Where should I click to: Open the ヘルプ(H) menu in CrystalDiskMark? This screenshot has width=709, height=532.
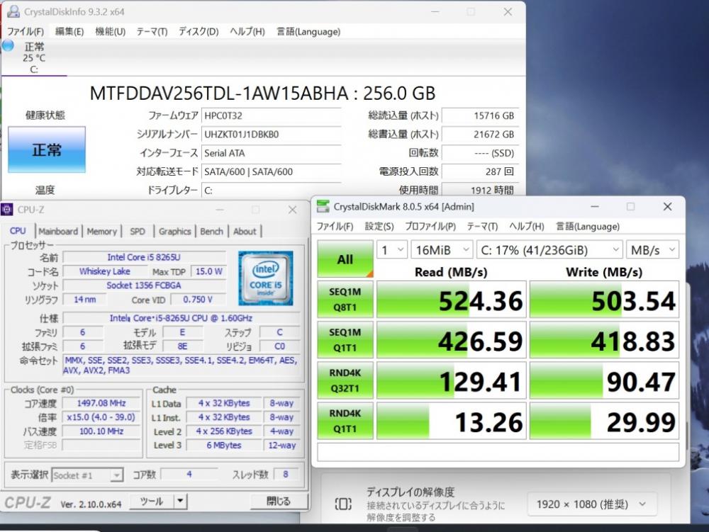tap(527, 226)
